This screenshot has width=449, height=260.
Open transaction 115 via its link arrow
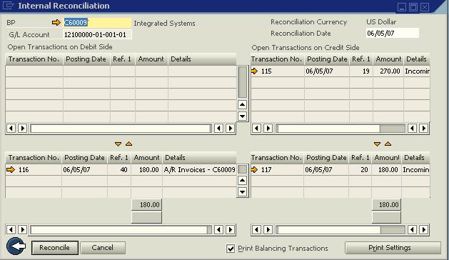[254, 71]
